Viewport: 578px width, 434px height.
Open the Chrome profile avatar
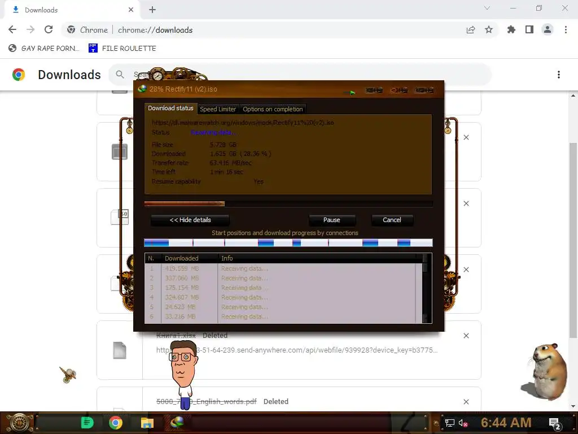click(548, 30)
